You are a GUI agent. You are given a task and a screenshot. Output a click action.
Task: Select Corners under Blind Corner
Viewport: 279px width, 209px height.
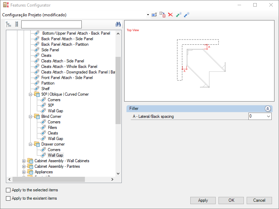(x=54, y=122)
